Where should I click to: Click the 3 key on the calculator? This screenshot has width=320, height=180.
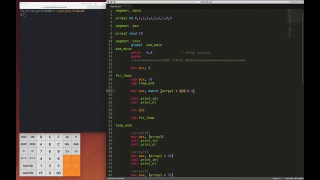coord(58,165)
